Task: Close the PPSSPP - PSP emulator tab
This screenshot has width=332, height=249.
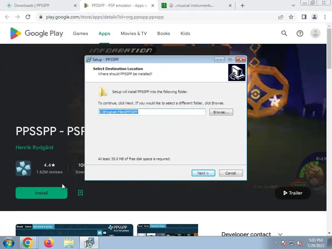Action: [x=153, y=6]
